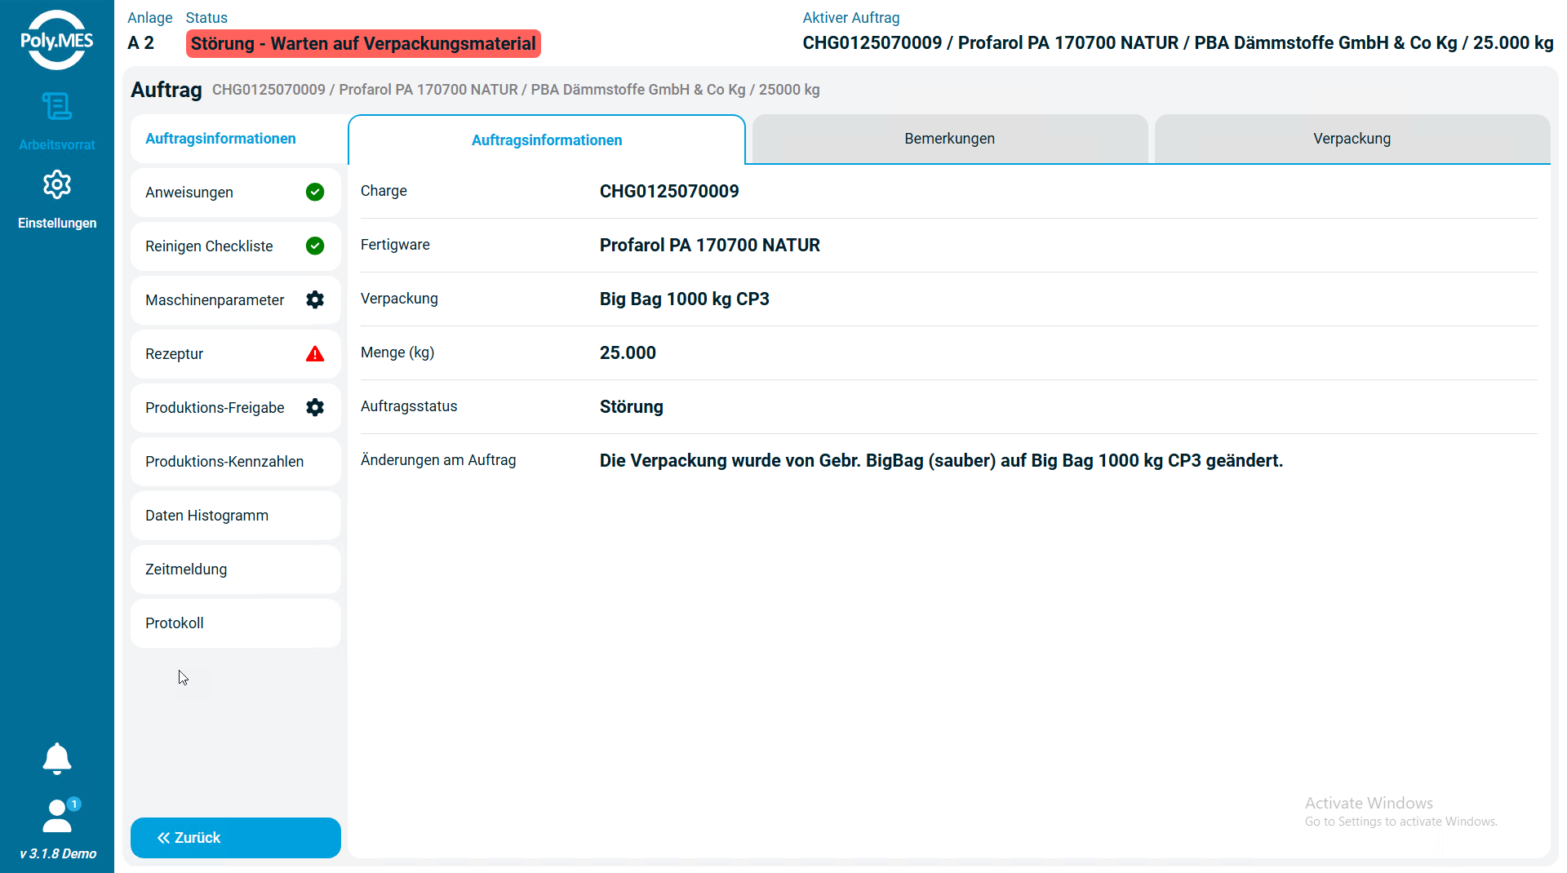The height and width of the screenshot is (873, 1567).
Task: Click the Auftragsstatus value Störung
Action: point(632,407)
